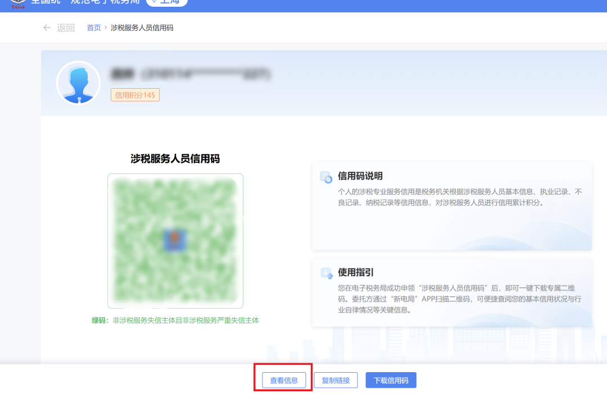The height and width of the screenshot is (394, 607).
Task: Click the green code status description text
Action: pos(175,320)
